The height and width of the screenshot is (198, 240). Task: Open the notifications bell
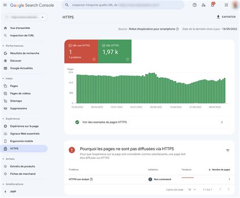pos(213,5)
